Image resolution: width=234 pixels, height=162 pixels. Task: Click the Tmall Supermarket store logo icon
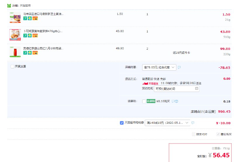(9, 6)
